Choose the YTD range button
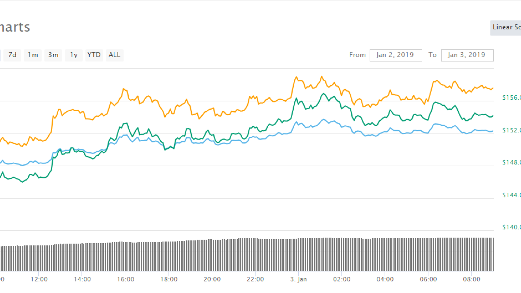Image resolution: width=521 pixels, height=293 pixels. [94, 55]
